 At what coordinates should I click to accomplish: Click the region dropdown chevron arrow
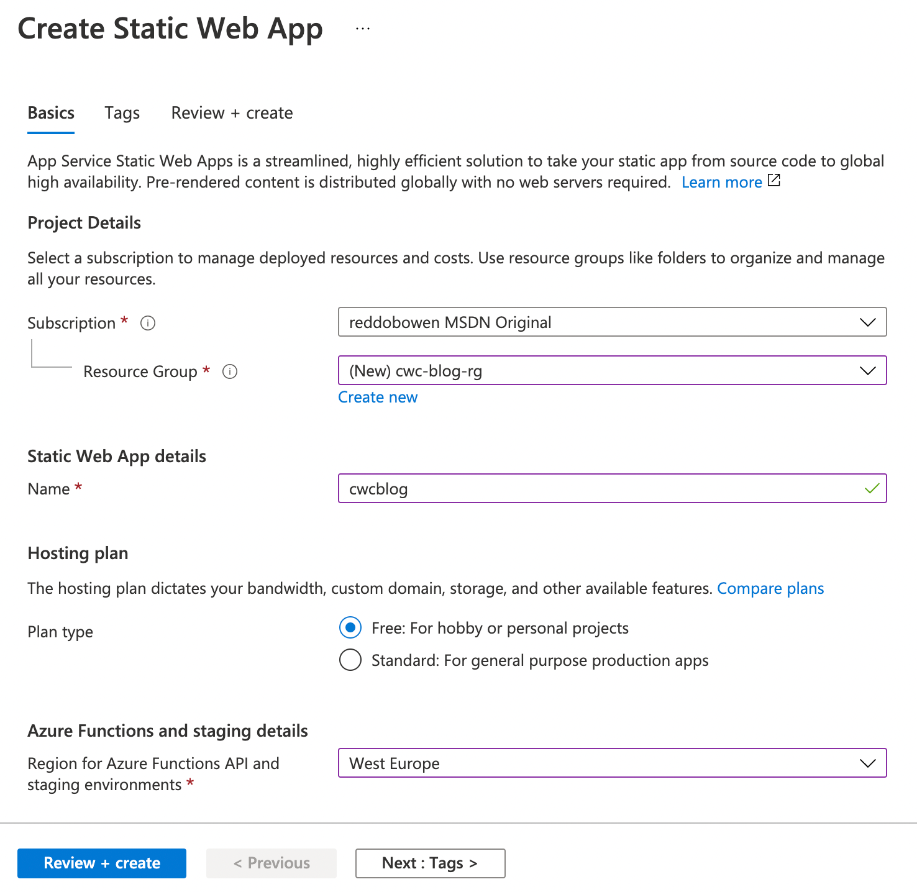tap(868, 763)
